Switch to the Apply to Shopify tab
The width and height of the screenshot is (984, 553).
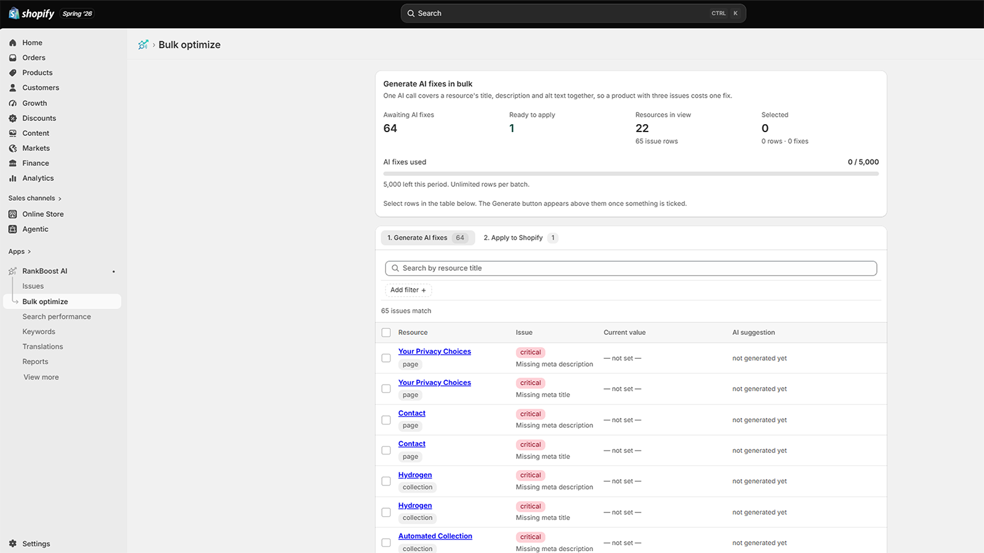(x=520, y=238)
